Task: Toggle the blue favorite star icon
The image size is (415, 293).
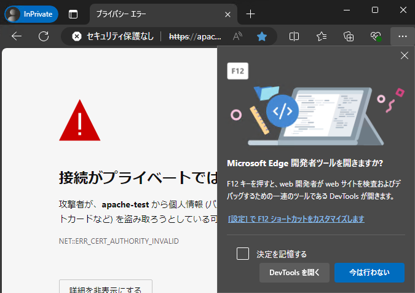Action: 262,36
